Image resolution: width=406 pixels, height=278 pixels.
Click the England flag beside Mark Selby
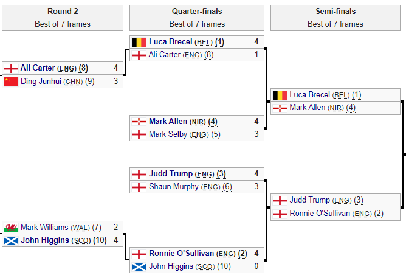139,134
